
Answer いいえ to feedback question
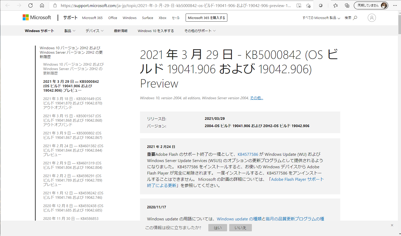pos(240,228)
